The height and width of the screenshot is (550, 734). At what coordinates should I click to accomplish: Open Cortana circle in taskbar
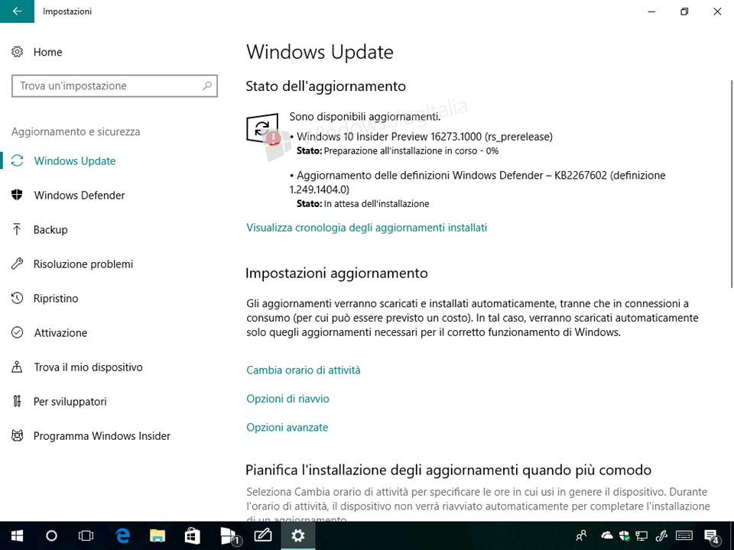click(x=51, y=535)
